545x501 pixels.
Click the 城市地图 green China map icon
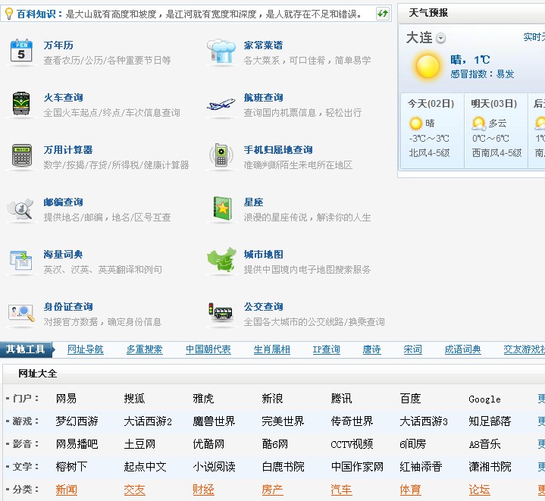221,259
